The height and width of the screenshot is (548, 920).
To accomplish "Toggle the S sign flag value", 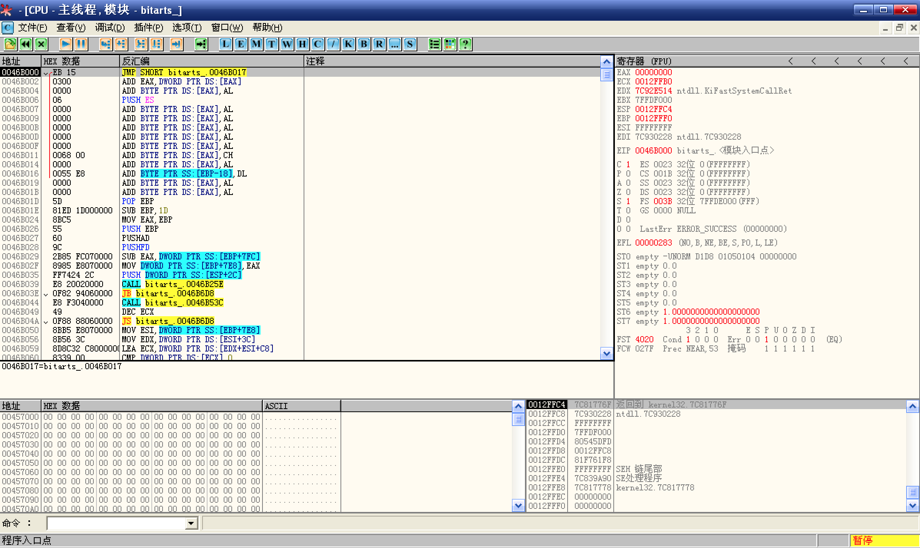I will 628,201.
